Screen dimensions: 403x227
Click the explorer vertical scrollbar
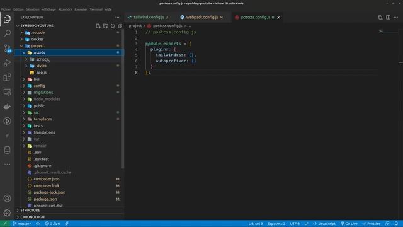coord(122,99)
